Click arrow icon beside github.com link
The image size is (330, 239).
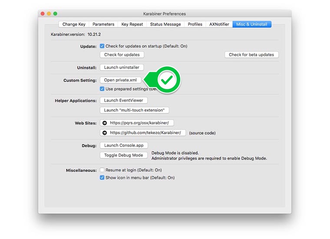[105, 133]
